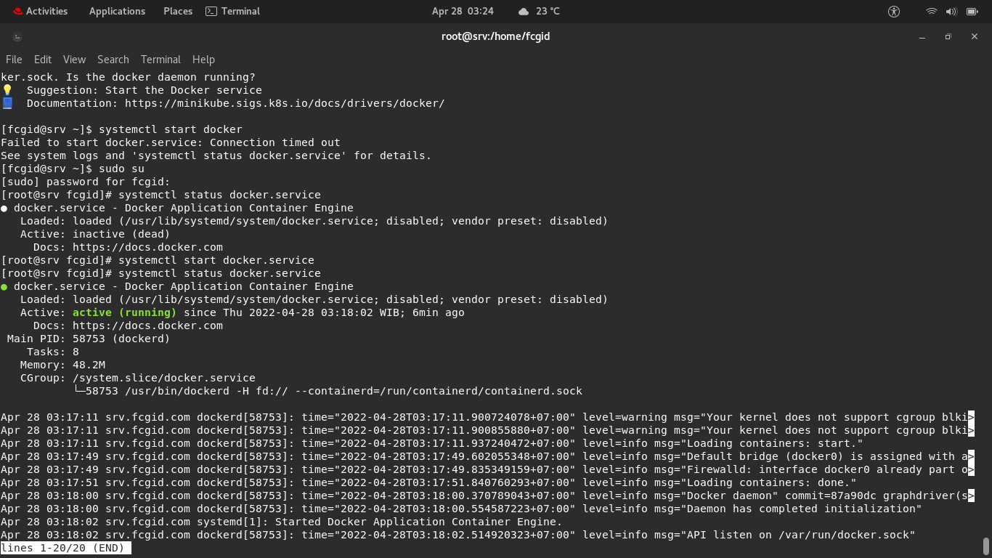Click the 'root@srv:/home/fcgid' window title
The width and height of the screenshot is (992, 558).
click(496, 36)
